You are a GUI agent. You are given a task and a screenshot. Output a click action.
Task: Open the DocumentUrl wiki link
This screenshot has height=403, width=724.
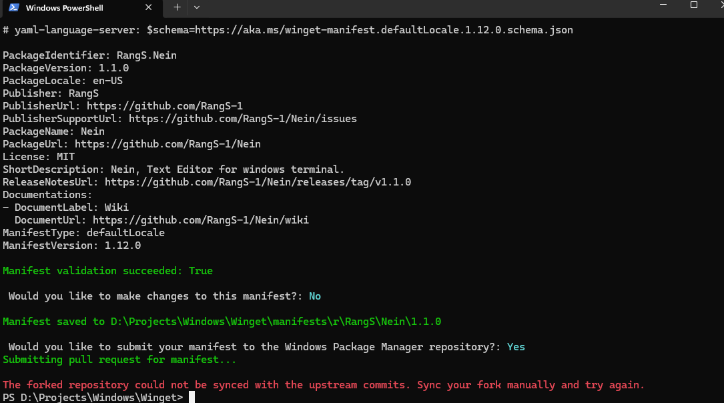point(201,220)
